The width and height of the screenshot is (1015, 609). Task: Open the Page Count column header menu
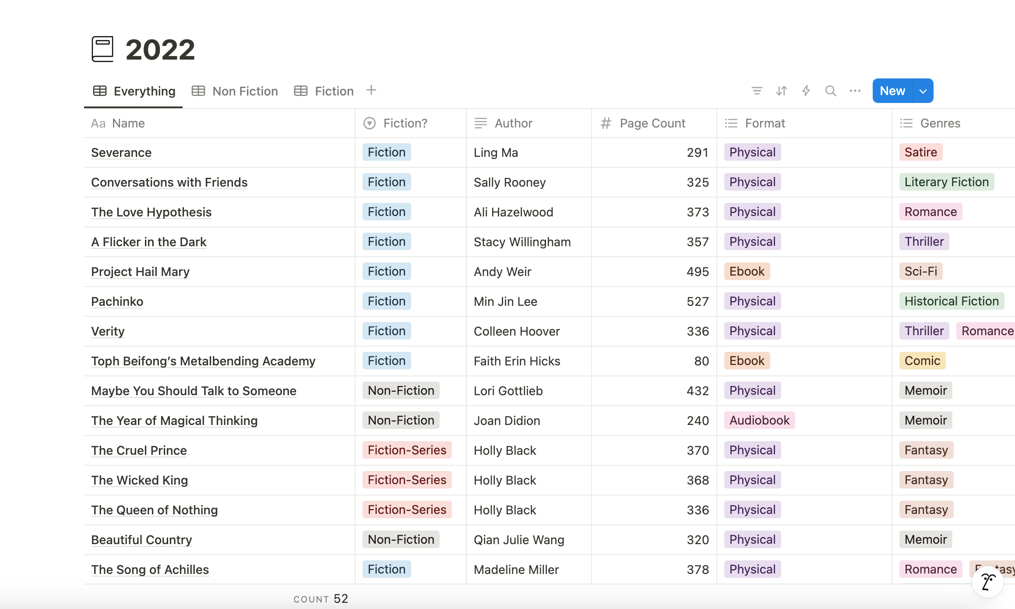click(654, 123)
